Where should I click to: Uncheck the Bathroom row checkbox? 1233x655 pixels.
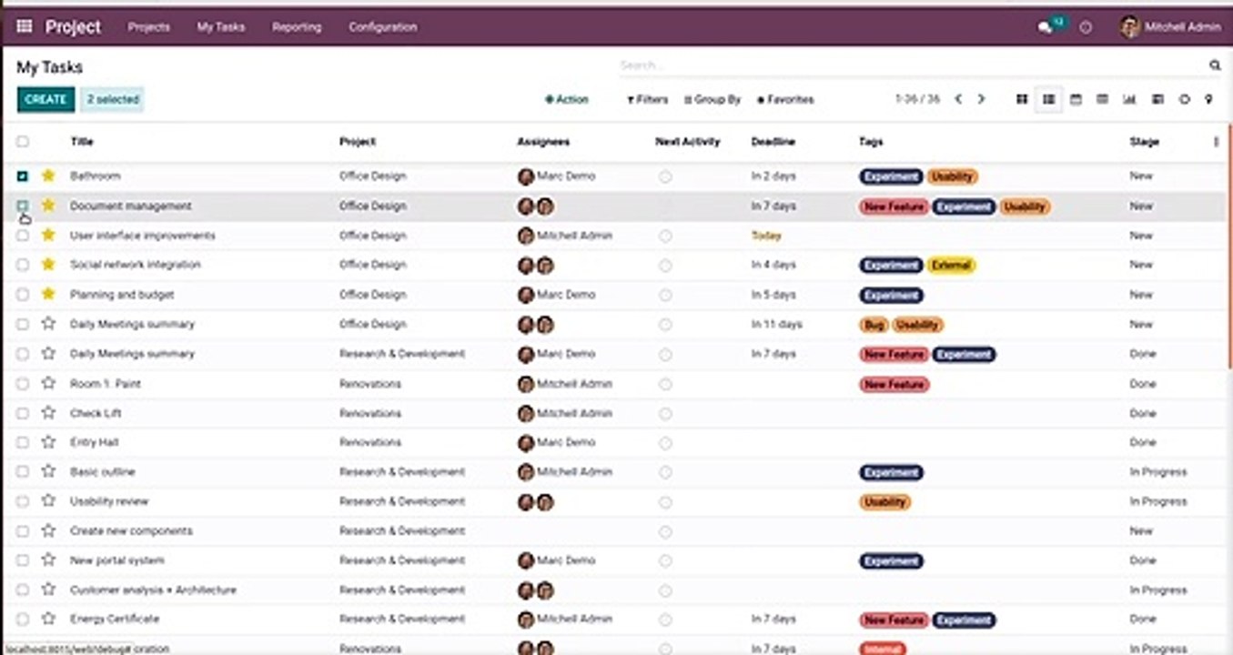(23, 176)
